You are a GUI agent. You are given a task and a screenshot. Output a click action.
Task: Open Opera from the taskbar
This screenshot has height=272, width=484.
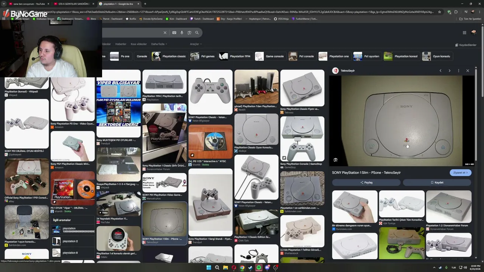(x=234, y=268)
